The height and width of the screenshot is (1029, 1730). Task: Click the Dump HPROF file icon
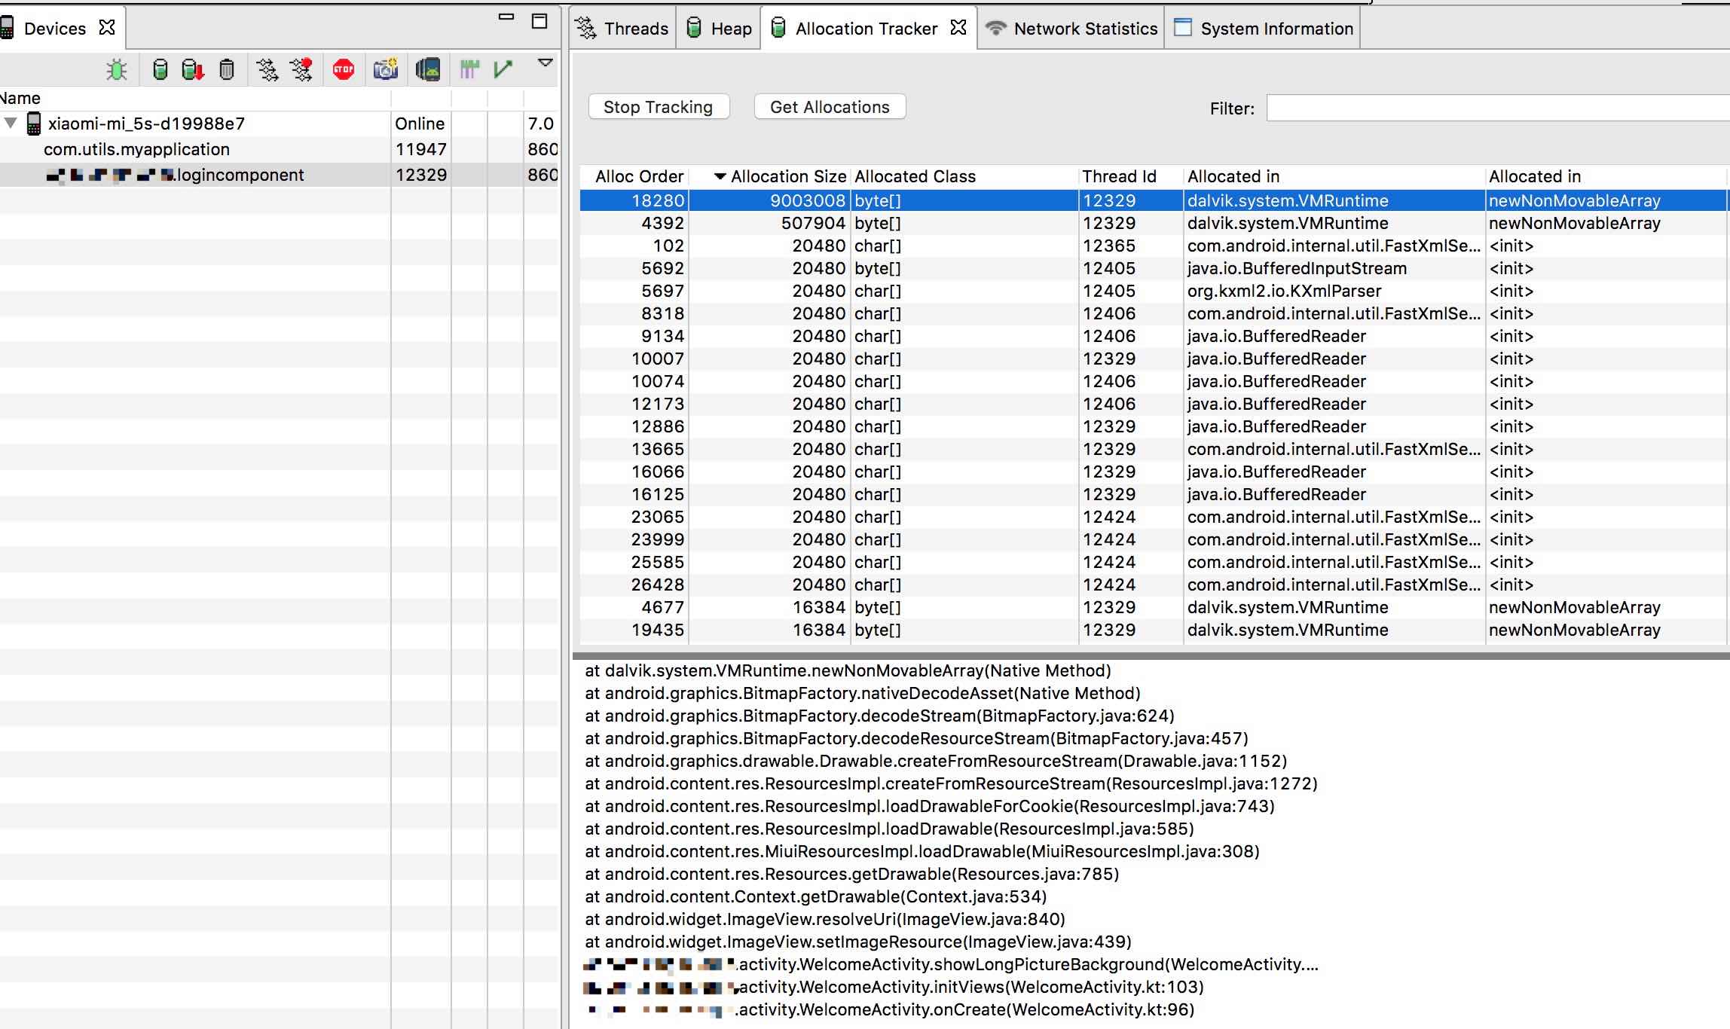click(193, 70)
